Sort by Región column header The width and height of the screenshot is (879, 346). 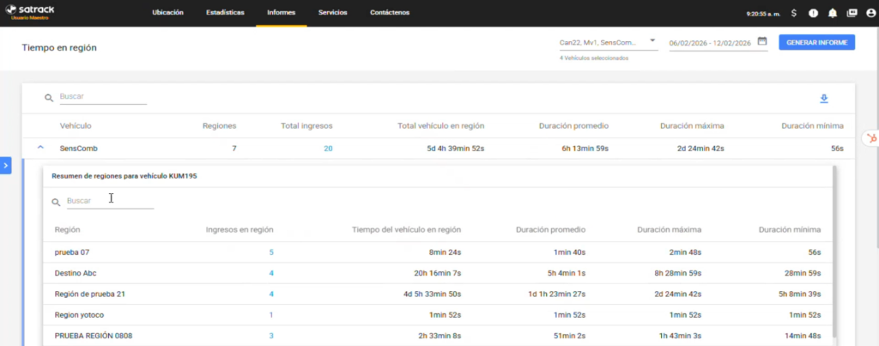(67, 229)
